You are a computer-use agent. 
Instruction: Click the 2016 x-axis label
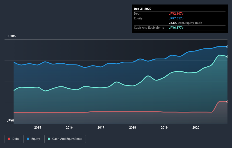(69, 127)
